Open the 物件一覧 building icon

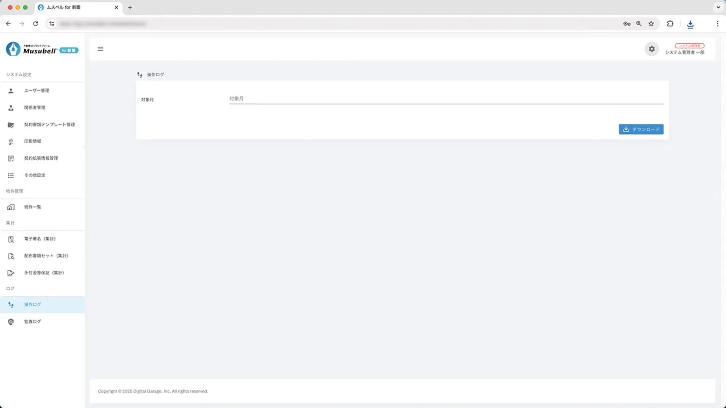pos(11,207)
